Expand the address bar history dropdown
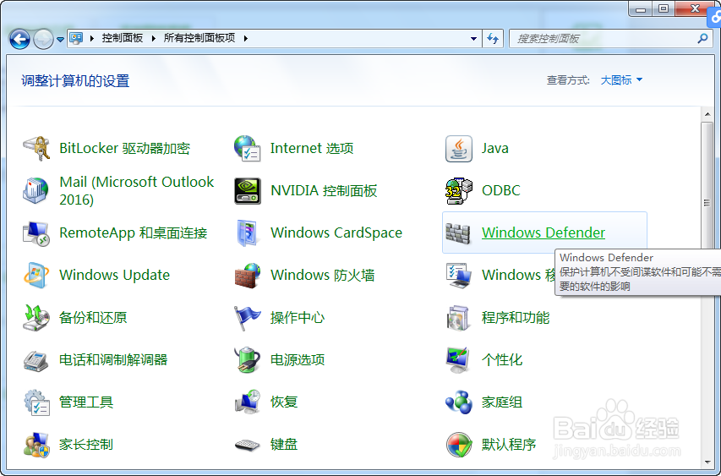Image resolution: width=721 pixels, height=476 pixels. 473,39
